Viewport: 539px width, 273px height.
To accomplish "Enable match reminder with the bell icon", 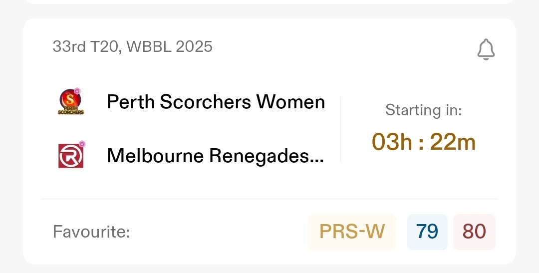I will [x=486, y=49].
